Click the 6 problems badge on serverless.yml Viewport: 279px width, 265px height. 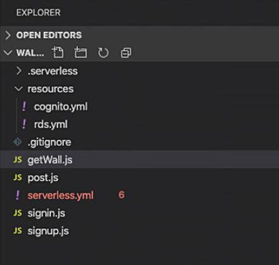tap(122, 195)
